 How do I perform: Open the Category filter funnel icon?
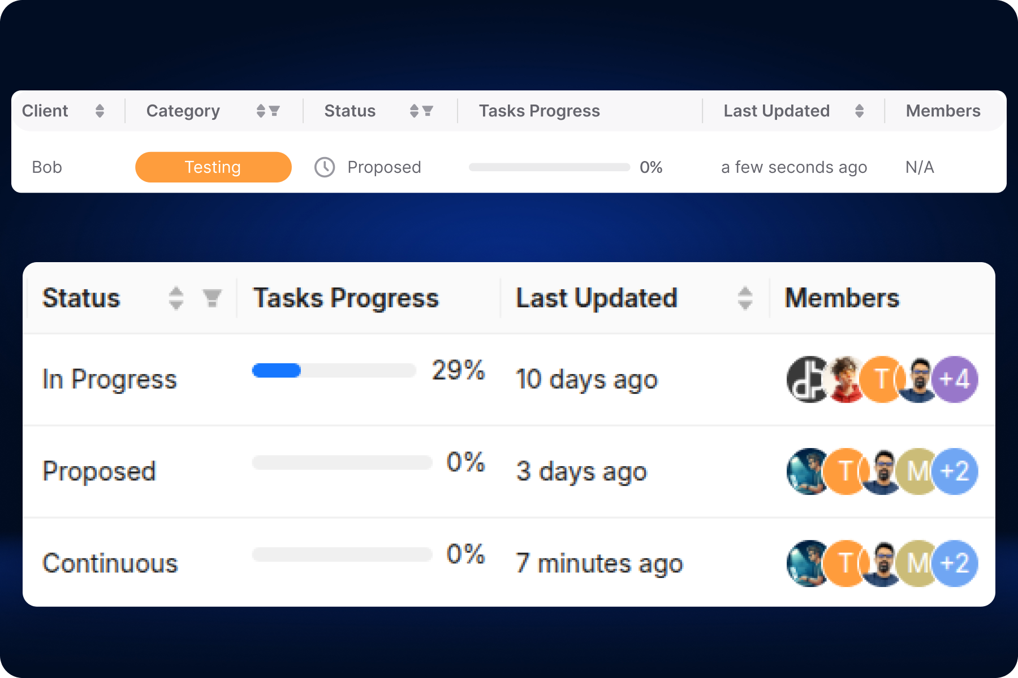click(x=277, y=111)
